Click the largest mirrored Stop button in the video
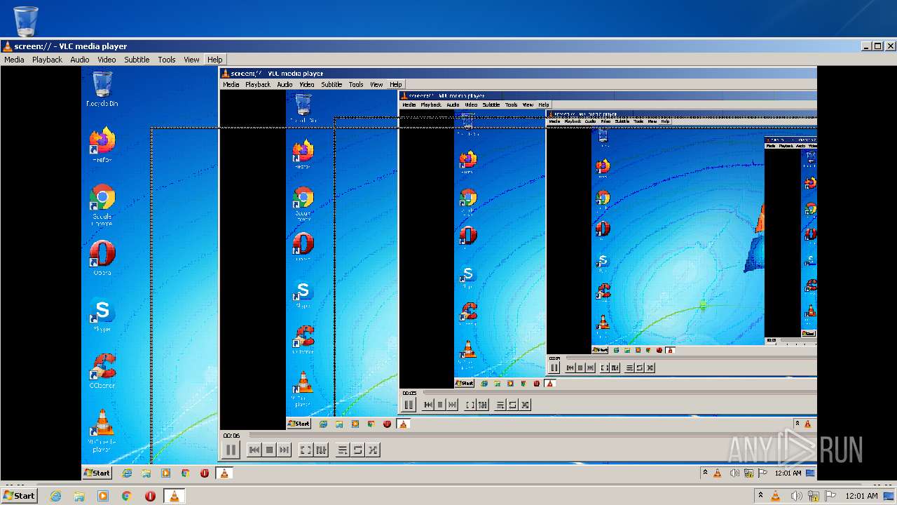Image resolution: width=897 pixels, height=505 pixels. pos(269,450)
